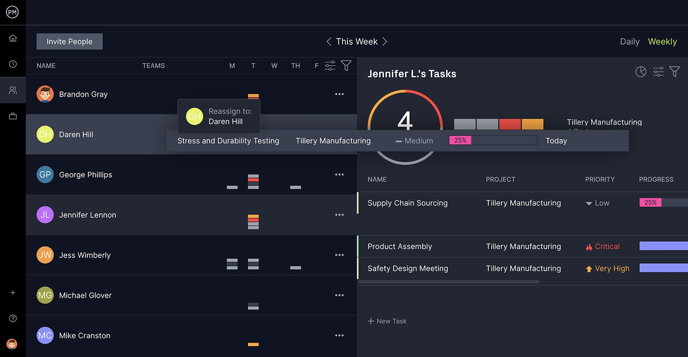
Task: Go to previous week with left chevron
Action: click(x=329, y=42)
